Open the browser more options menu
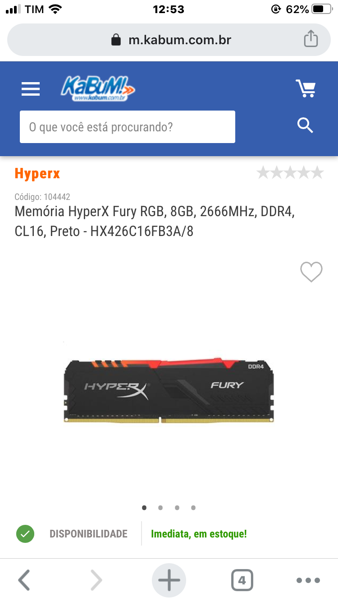338x602 pixels. pos(308,580)
